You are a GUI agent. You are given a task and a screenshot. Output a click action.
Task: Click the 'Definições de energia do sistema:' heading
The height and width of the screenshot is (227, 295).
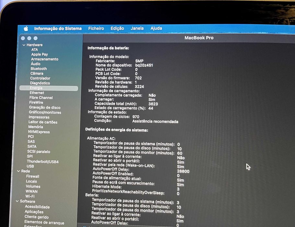pyautogui.click(x=117, y=130)
